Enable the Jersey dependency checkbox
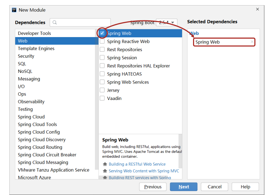 102,90
